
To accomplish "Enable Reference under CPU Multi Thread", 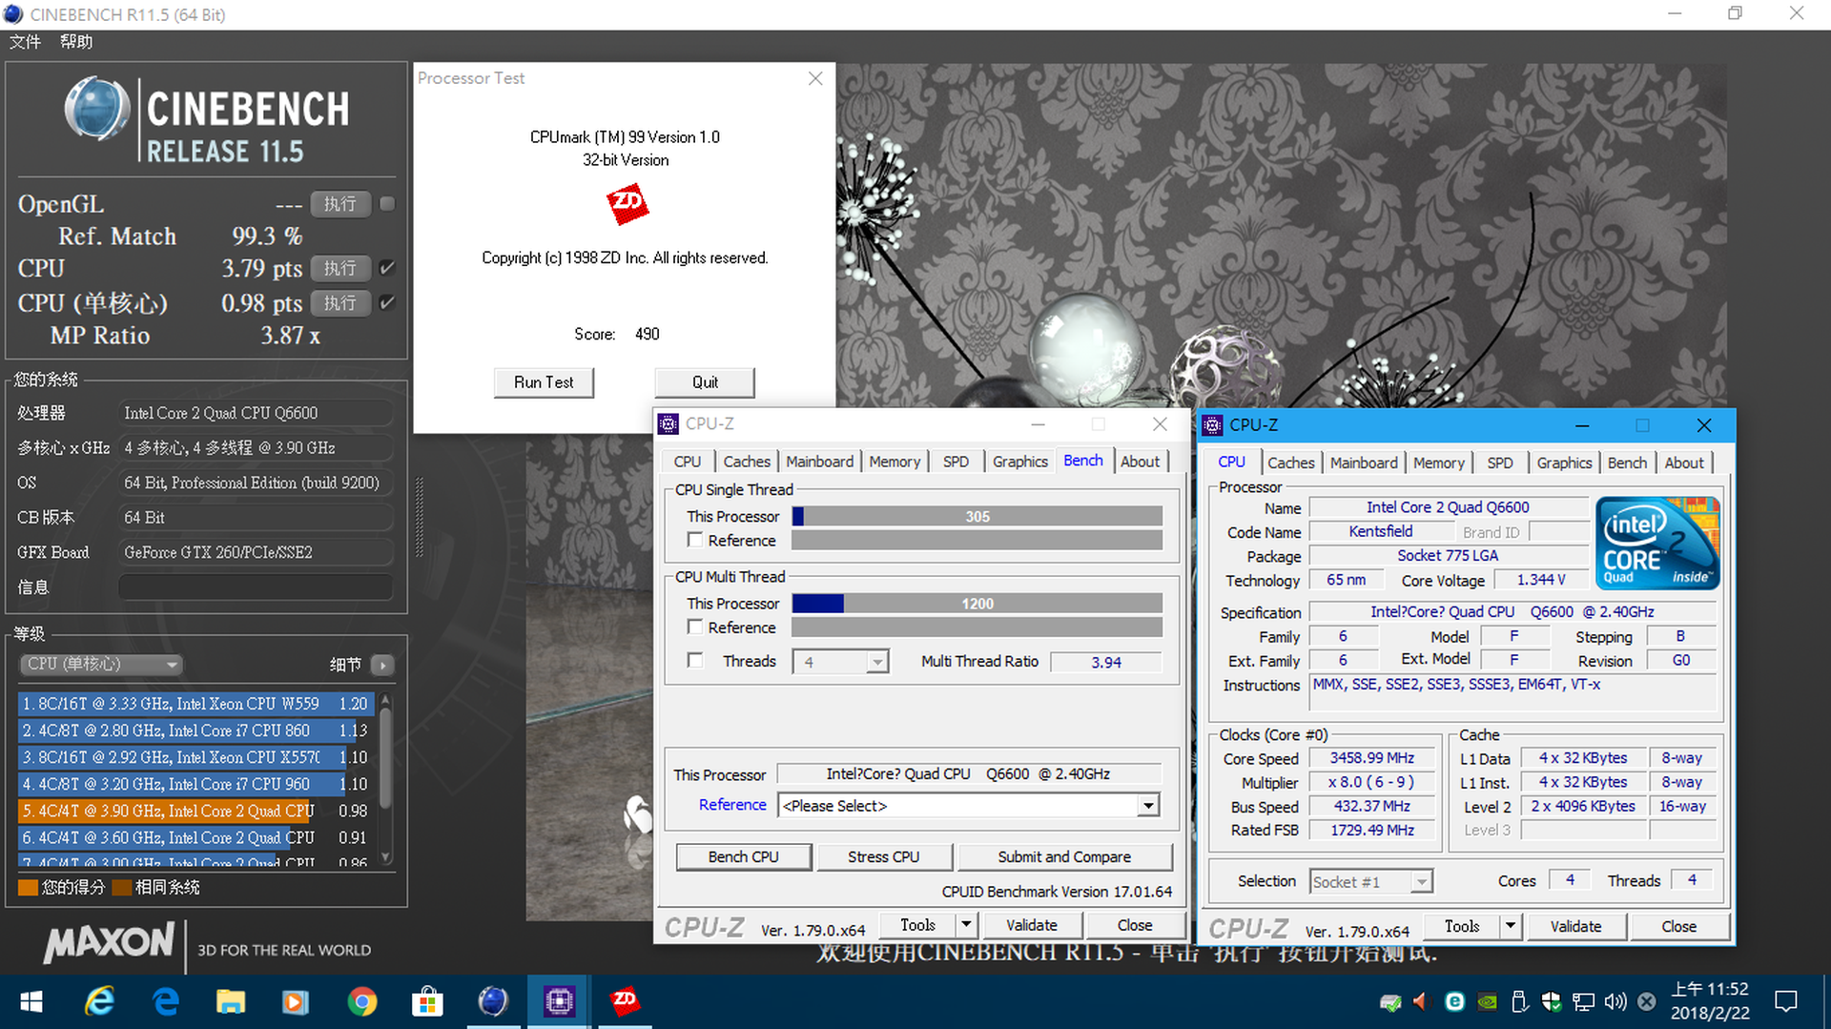I will pyautogui.click(x=695, y=627).
